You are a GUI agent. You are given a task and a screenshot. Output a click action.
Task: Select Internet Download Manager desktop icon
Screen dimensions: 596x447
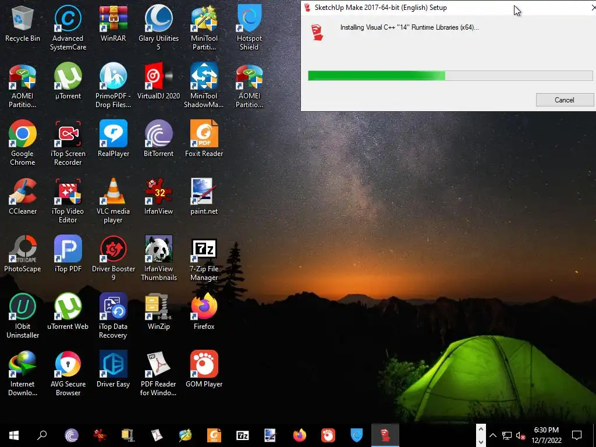click(x=23, y=374)
